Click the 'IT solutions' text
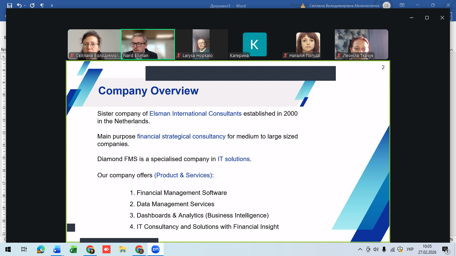 pos(234,159)
